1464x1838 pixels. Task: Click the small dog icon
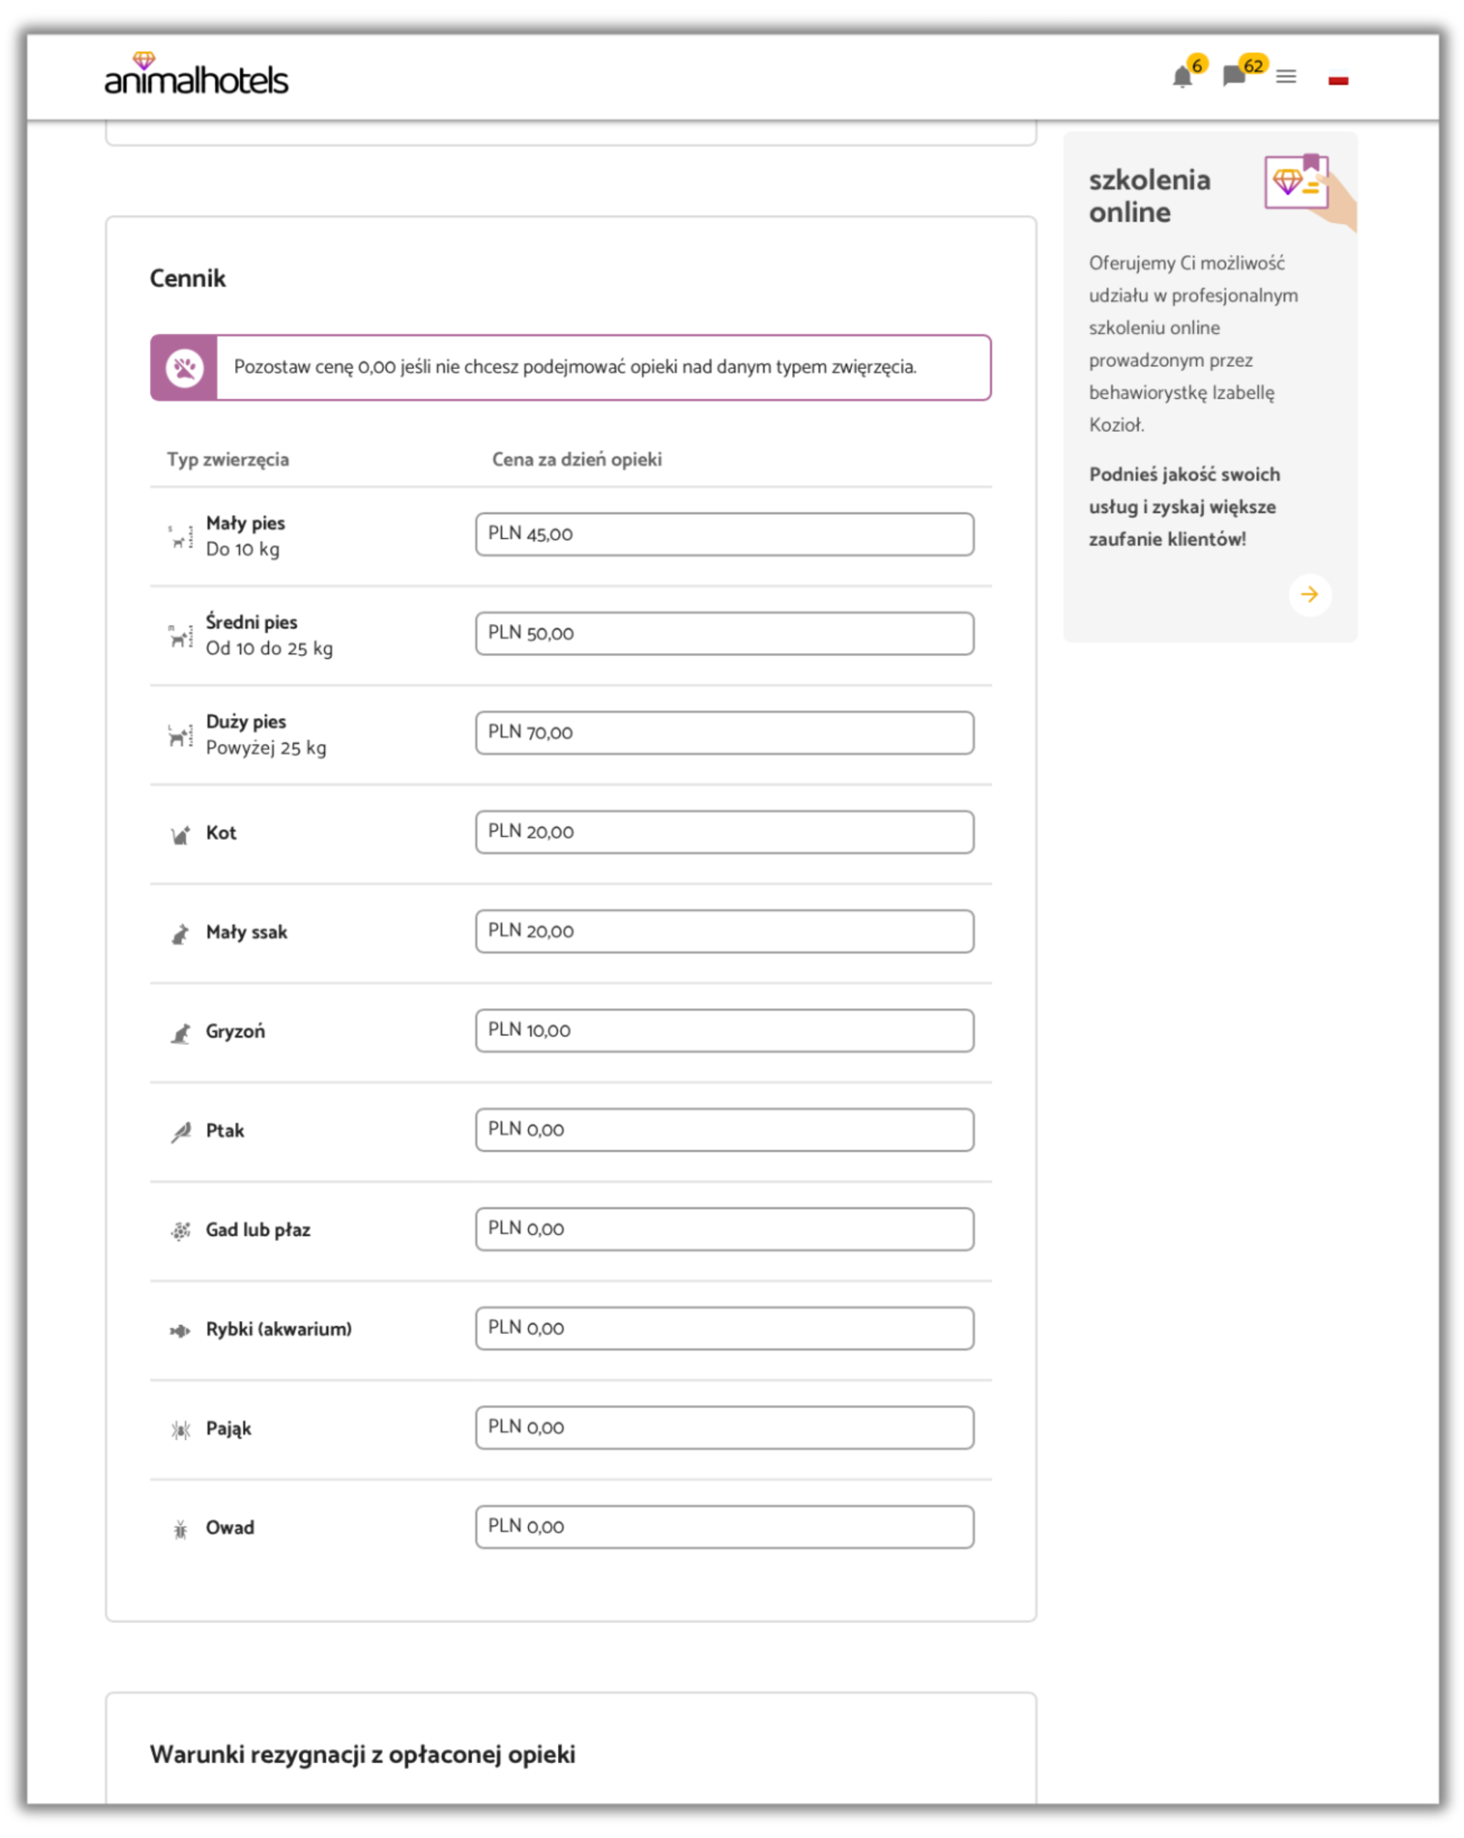coord(180,537)
